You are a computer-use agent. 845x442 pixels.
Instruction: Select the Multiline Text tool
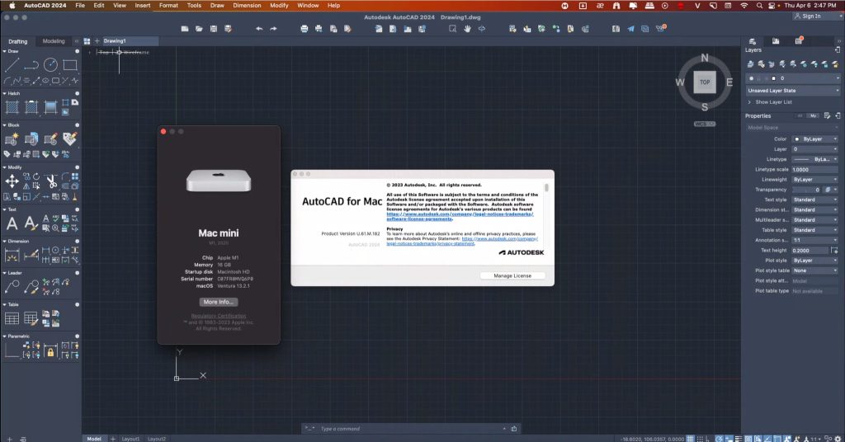point(12,223)
